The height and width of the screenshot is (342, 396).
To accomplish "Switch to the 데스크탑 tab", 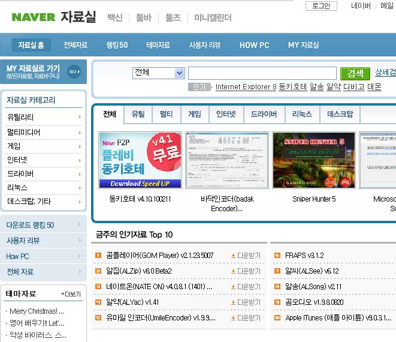I will [340, 114].
